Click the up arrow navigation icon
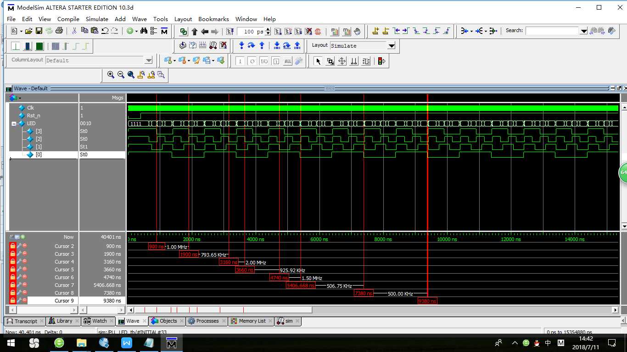Image resolution: width=627 pixels, height=352 pixels. (x=194, y=31)
